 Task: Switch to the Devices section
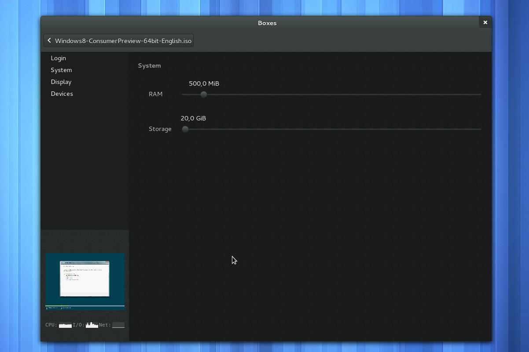[62, 94]
